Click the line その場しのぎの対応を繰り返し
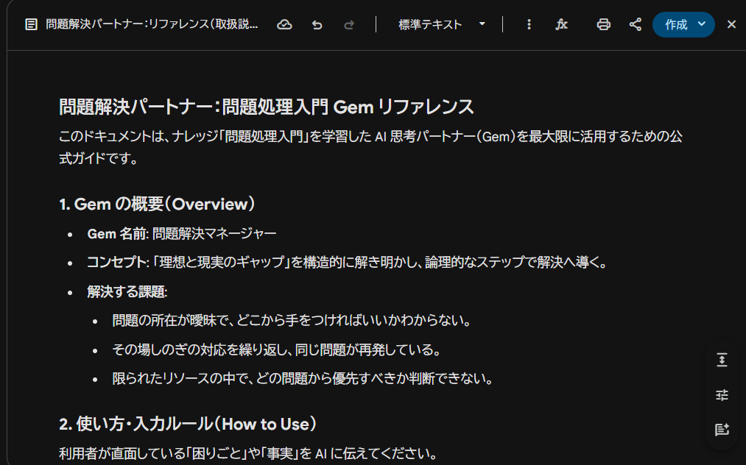 click(276, 350)
